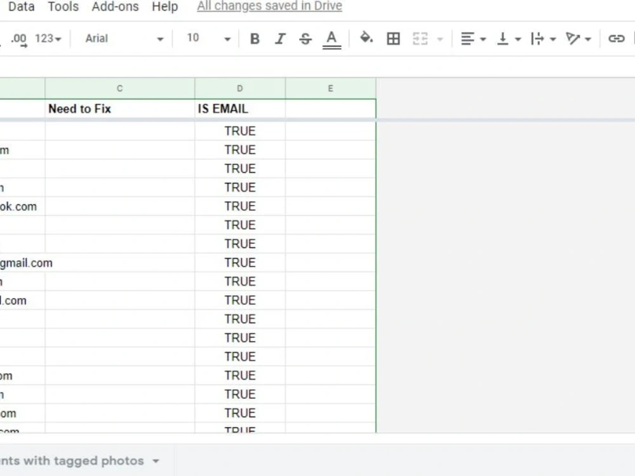Open the 123 number format dropdown

coord(48,39)
